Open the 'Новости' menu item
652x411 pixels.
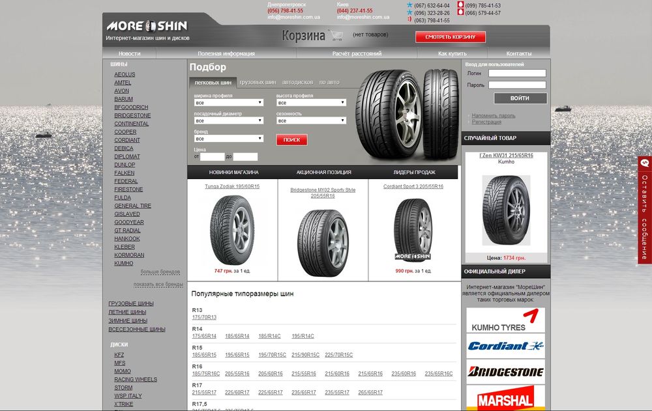point(129,53)
